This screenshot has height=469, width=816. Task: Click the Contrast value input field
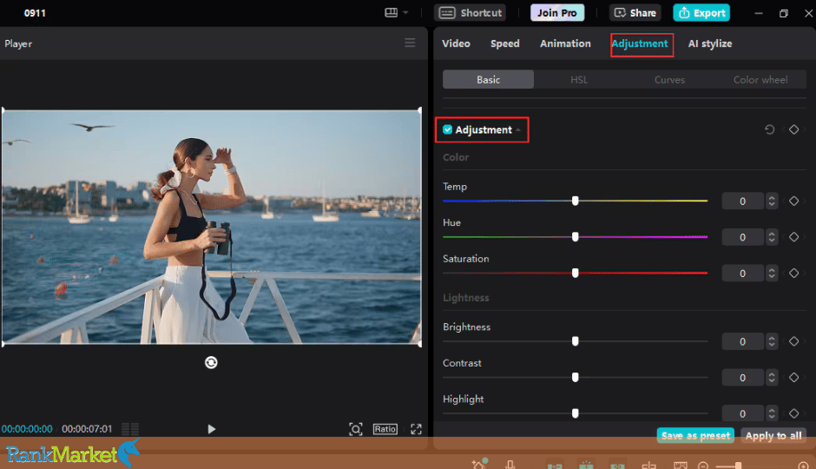pos(742,378)
